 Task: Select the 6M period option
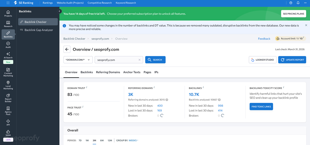click(x=102, y=141)
